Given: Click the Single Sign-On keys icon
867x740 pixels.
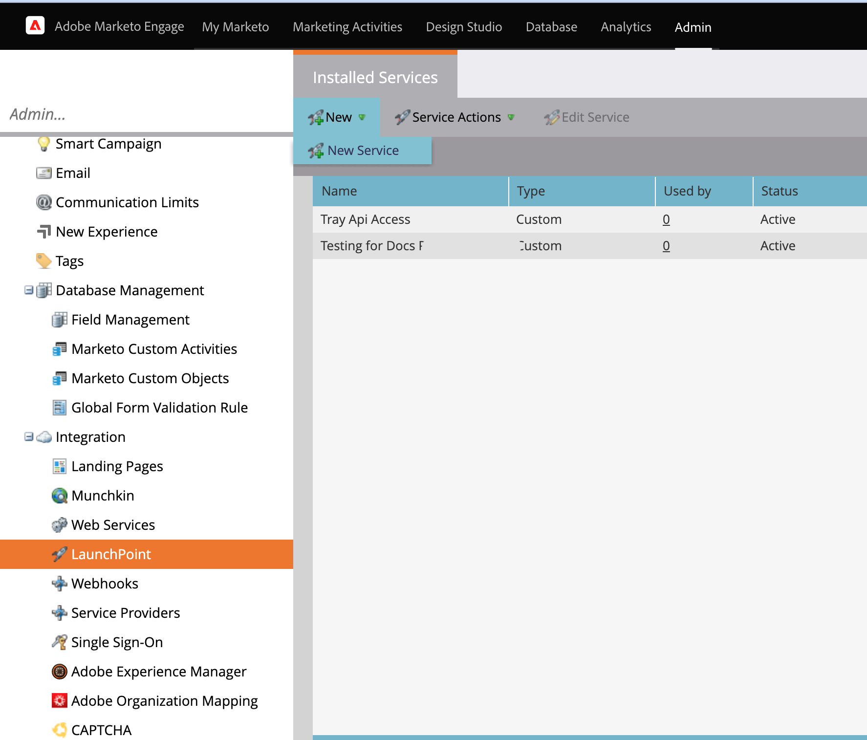Looking at the screenshot, I should 59,642.
